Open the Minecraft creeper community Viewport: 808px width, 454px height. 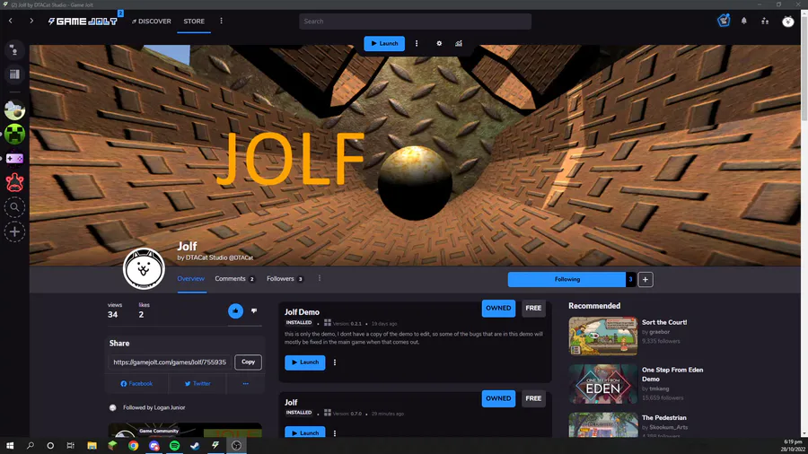tap(14, 135)
